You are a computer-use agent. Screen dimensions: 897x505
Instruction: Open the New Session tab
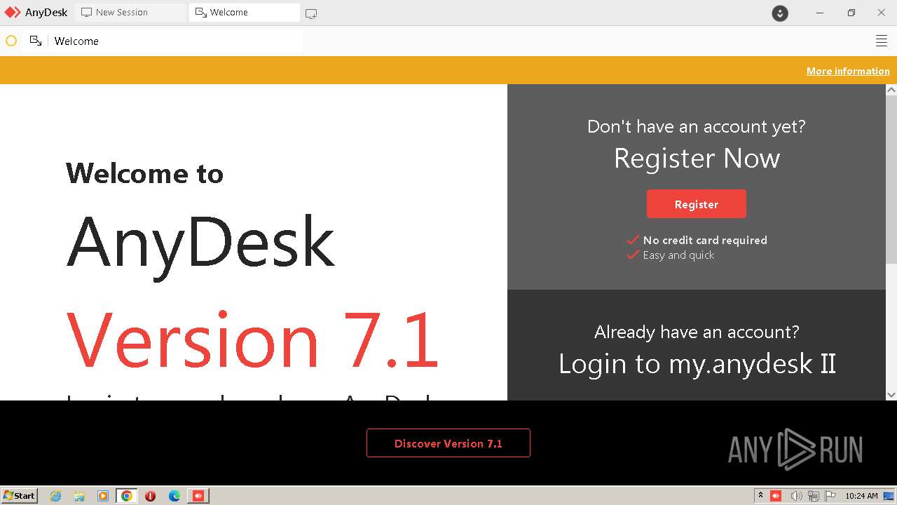130,12
